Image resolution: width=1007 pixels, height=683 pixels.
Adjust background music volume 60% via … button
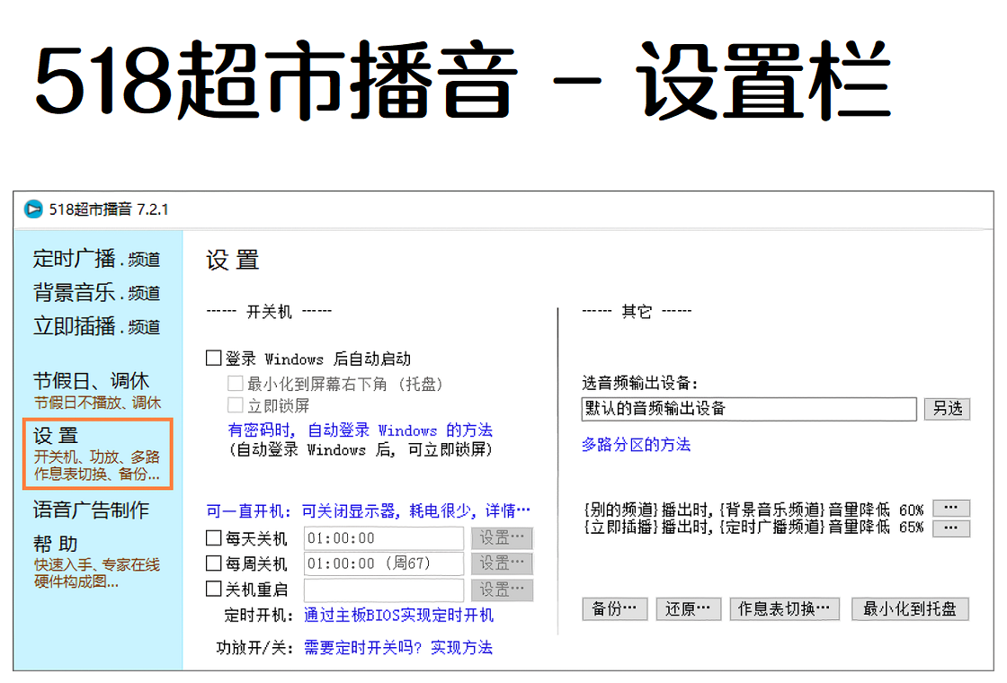[950, 508]
